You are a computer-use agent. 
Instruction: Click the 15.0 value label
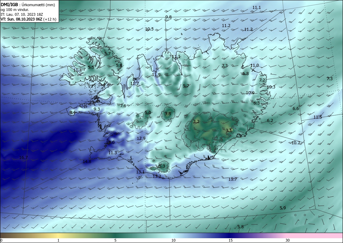(x=110, y=143)
